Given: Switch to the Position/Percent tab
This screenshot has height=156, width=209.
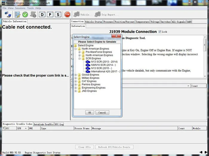Looking at the screenshot, I should (125, 22).
